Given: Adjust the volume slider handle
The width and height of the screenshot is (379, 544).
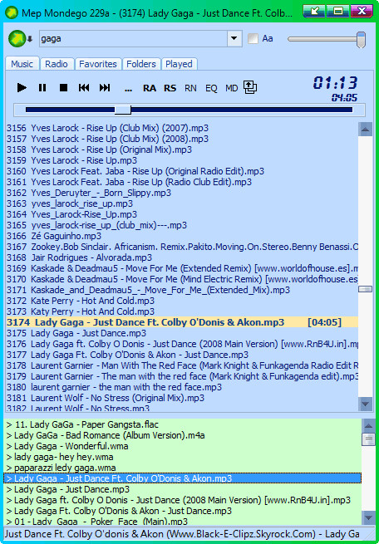Looking at the screenshot, I should 362,40.
